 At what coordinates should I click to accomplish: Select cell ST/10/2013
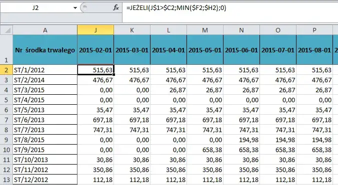click(45, 160)
